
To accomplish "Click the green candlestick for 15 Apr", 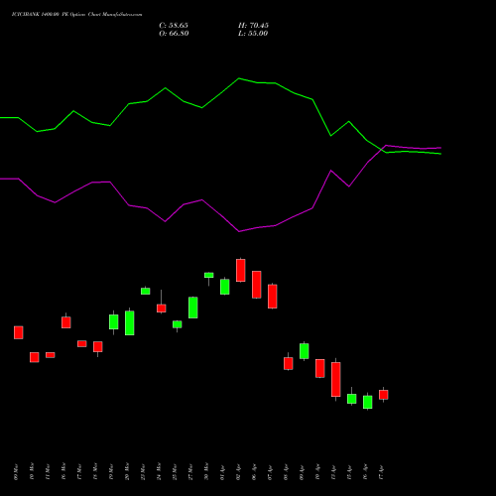I will [352, 399].
